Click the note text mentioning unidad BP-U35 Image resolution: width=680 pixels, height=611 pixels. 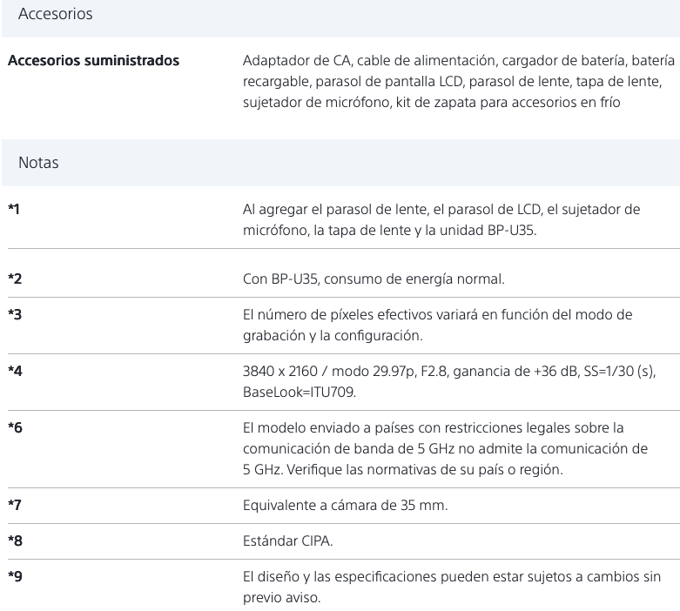[441, 219]
